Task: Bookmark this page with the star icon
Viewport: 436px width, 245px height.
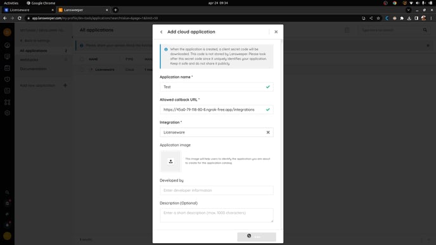Action: pyautogui.click(x=378, y=18)
